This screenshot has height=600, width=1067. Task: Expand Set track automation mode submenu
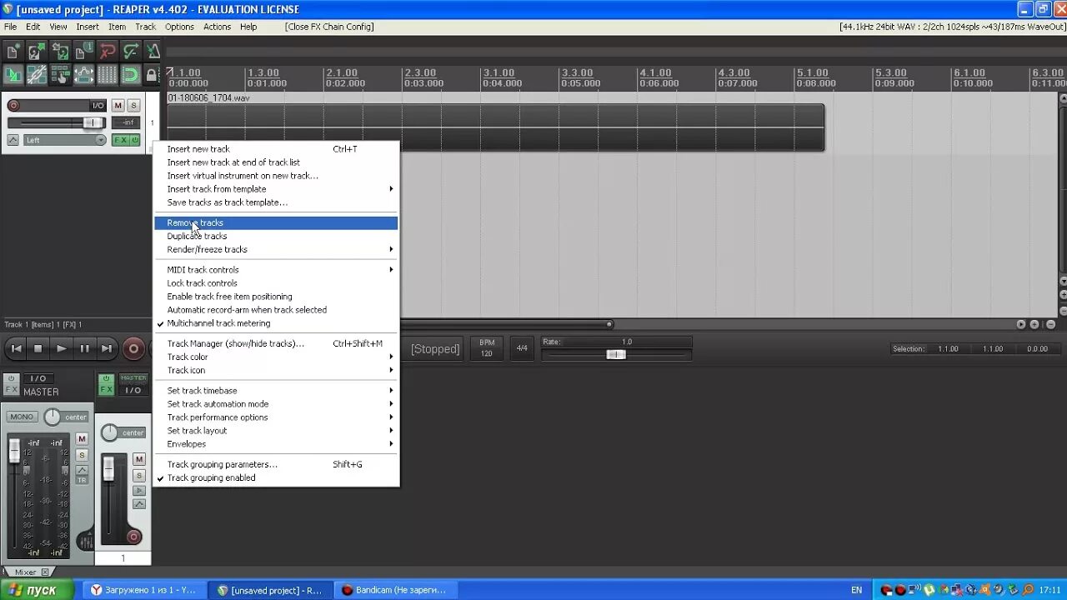[276, 404]
